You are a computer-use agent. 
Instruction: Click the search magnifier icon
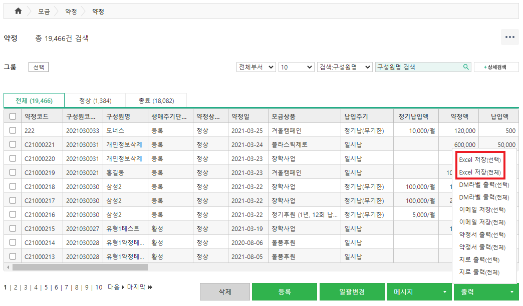(466, 67)
